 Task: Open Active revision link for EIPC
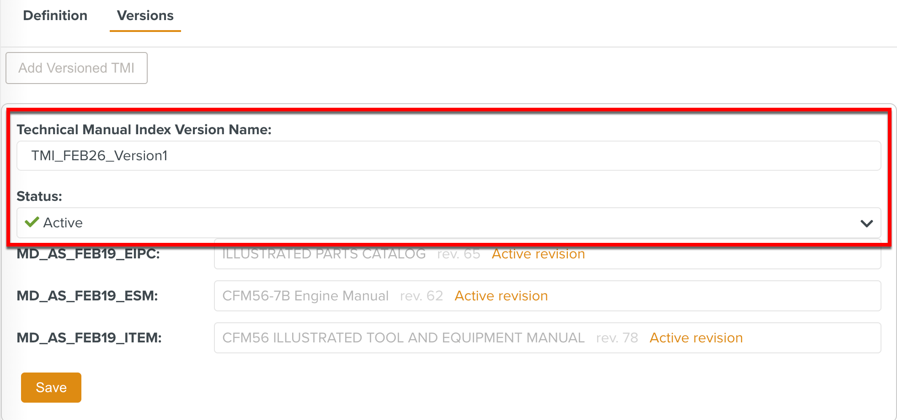538,254
